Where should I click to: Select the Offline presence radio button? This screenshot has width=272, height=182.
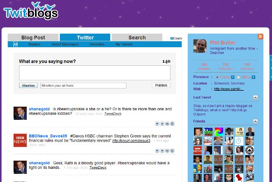(x=238, y=77)
